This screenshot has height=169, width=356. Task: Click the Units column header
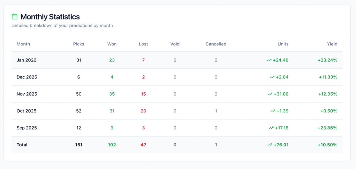pos(283,44)
